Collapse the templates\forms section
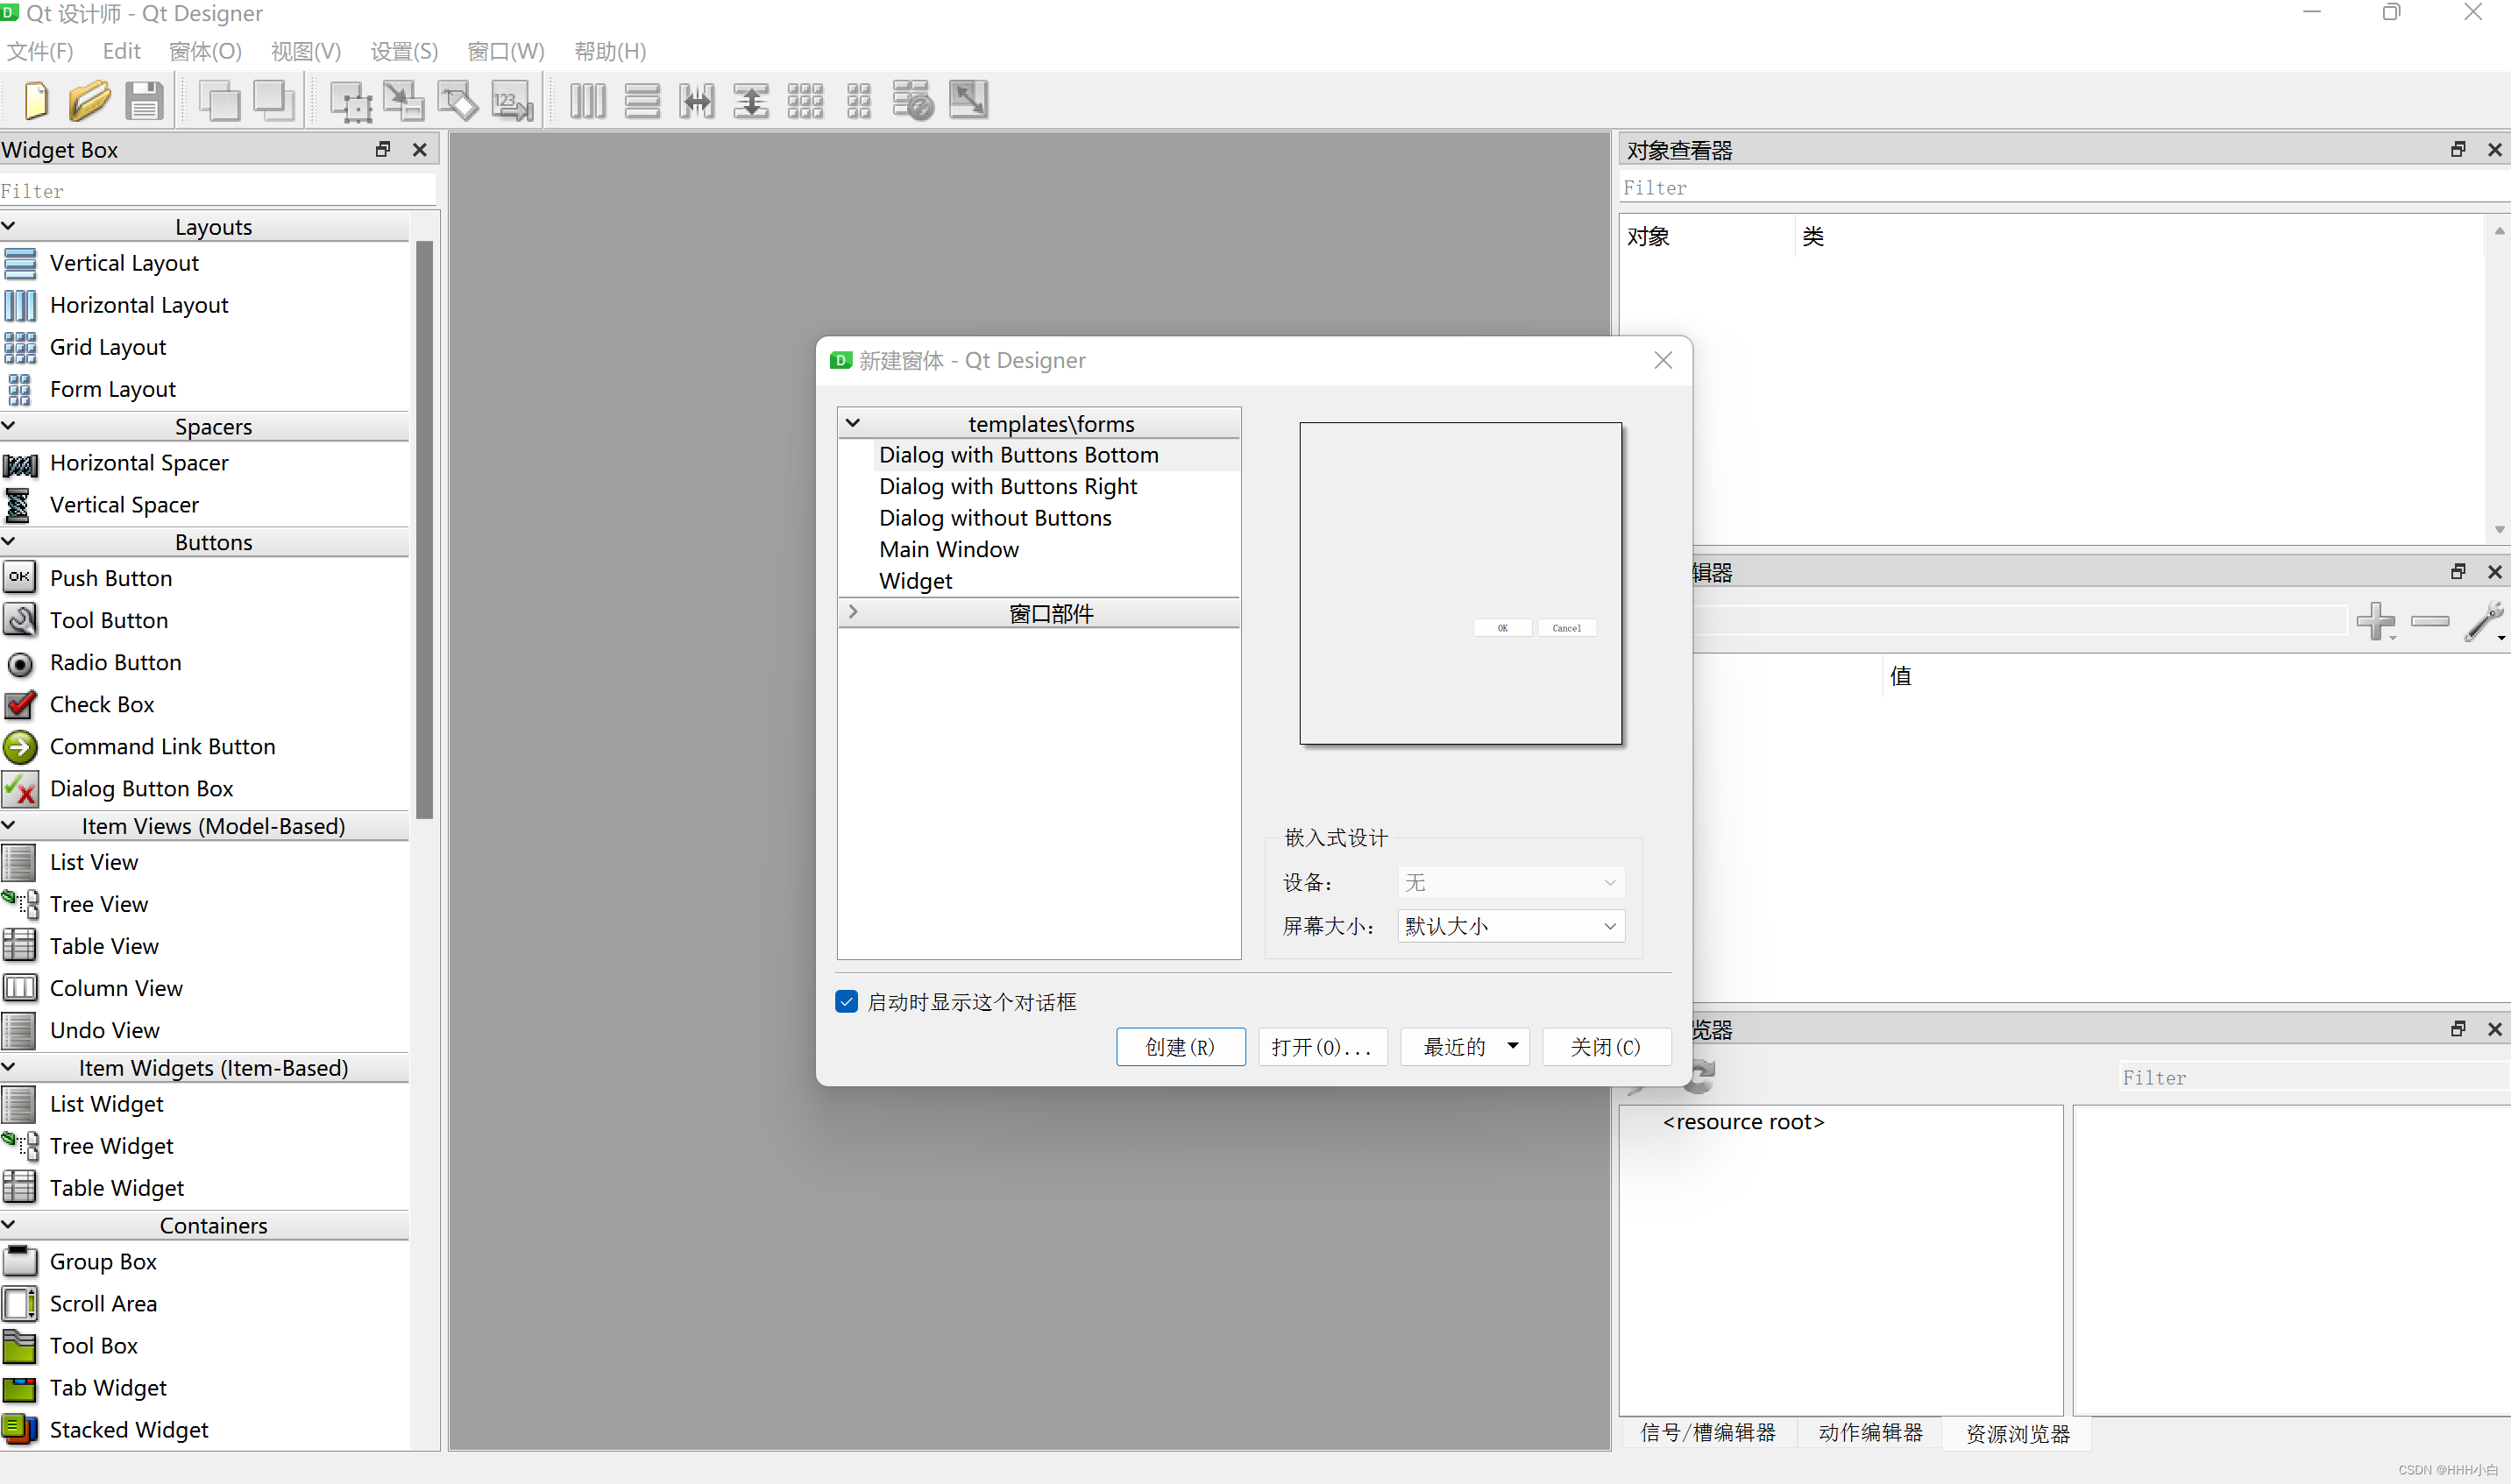This screenshot has height=1484, width=2511. (854, 422)
